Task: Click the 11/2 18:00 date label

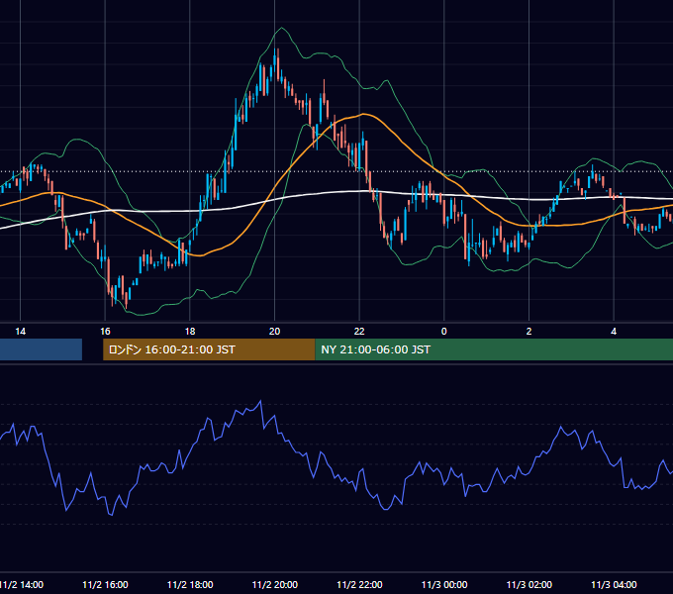Action: point(190,585)
